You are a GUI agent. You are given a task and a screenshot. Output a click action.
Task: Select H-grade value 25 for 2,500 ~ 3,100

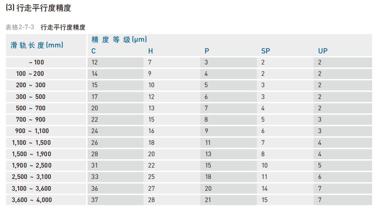[x=151, y=177]
